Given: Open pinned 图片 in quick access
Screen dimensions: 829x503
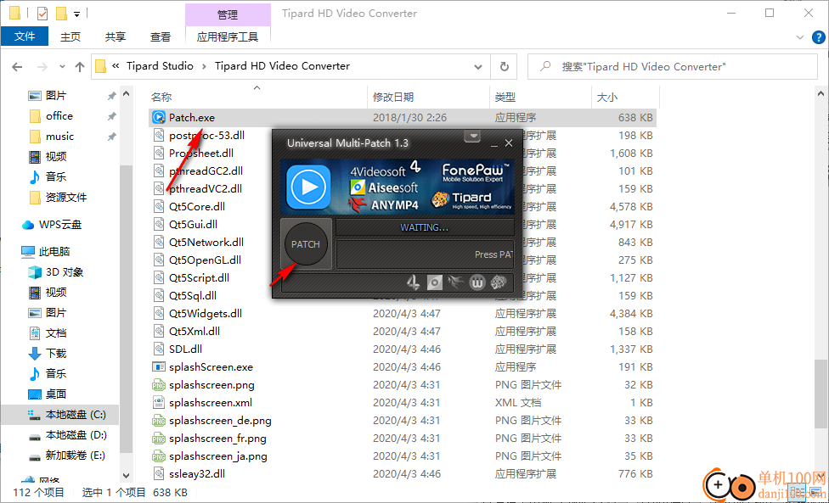Looking at the screenshot, I should (x=55, y=96).
